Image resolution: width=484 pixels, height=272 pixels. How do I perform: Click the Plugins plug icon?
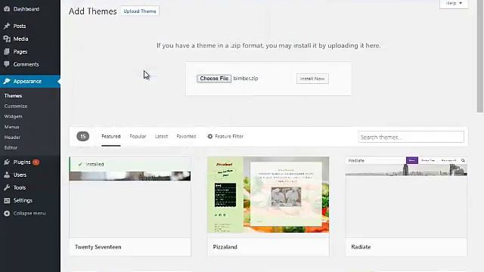pyautogui.click(x=7, y=162)
